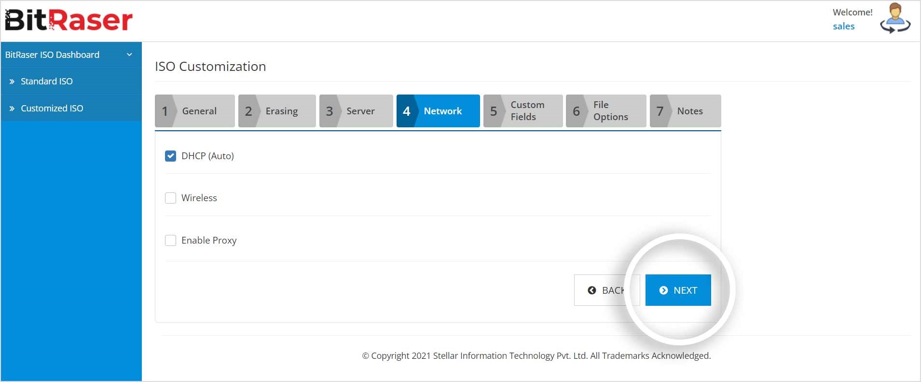Open Standard ISO in sidebar

pyautogui.click(x=71, y=81)
